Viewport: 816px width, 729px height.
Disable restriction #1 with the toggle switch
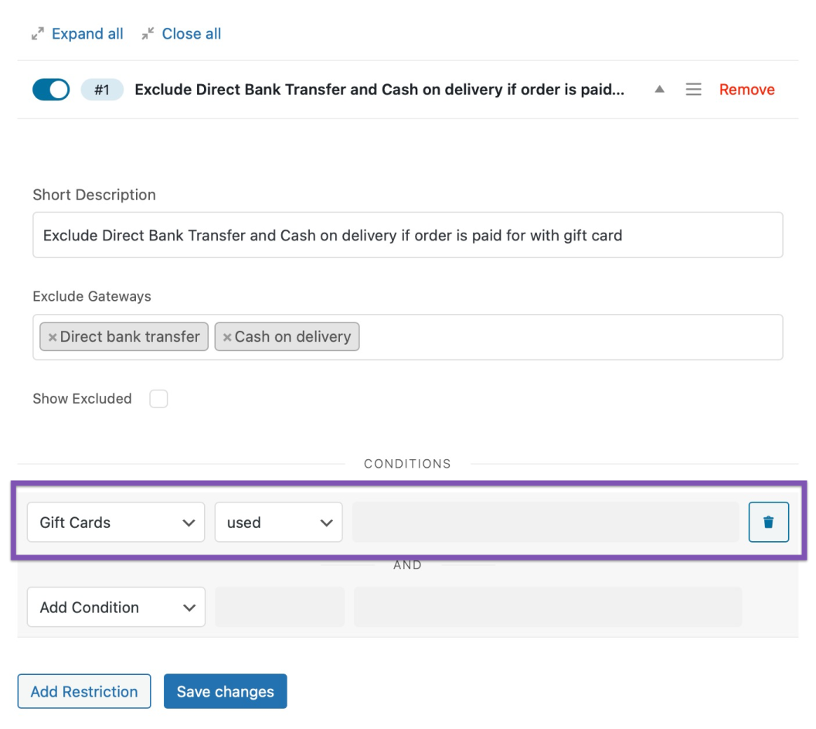click(50, 89)
